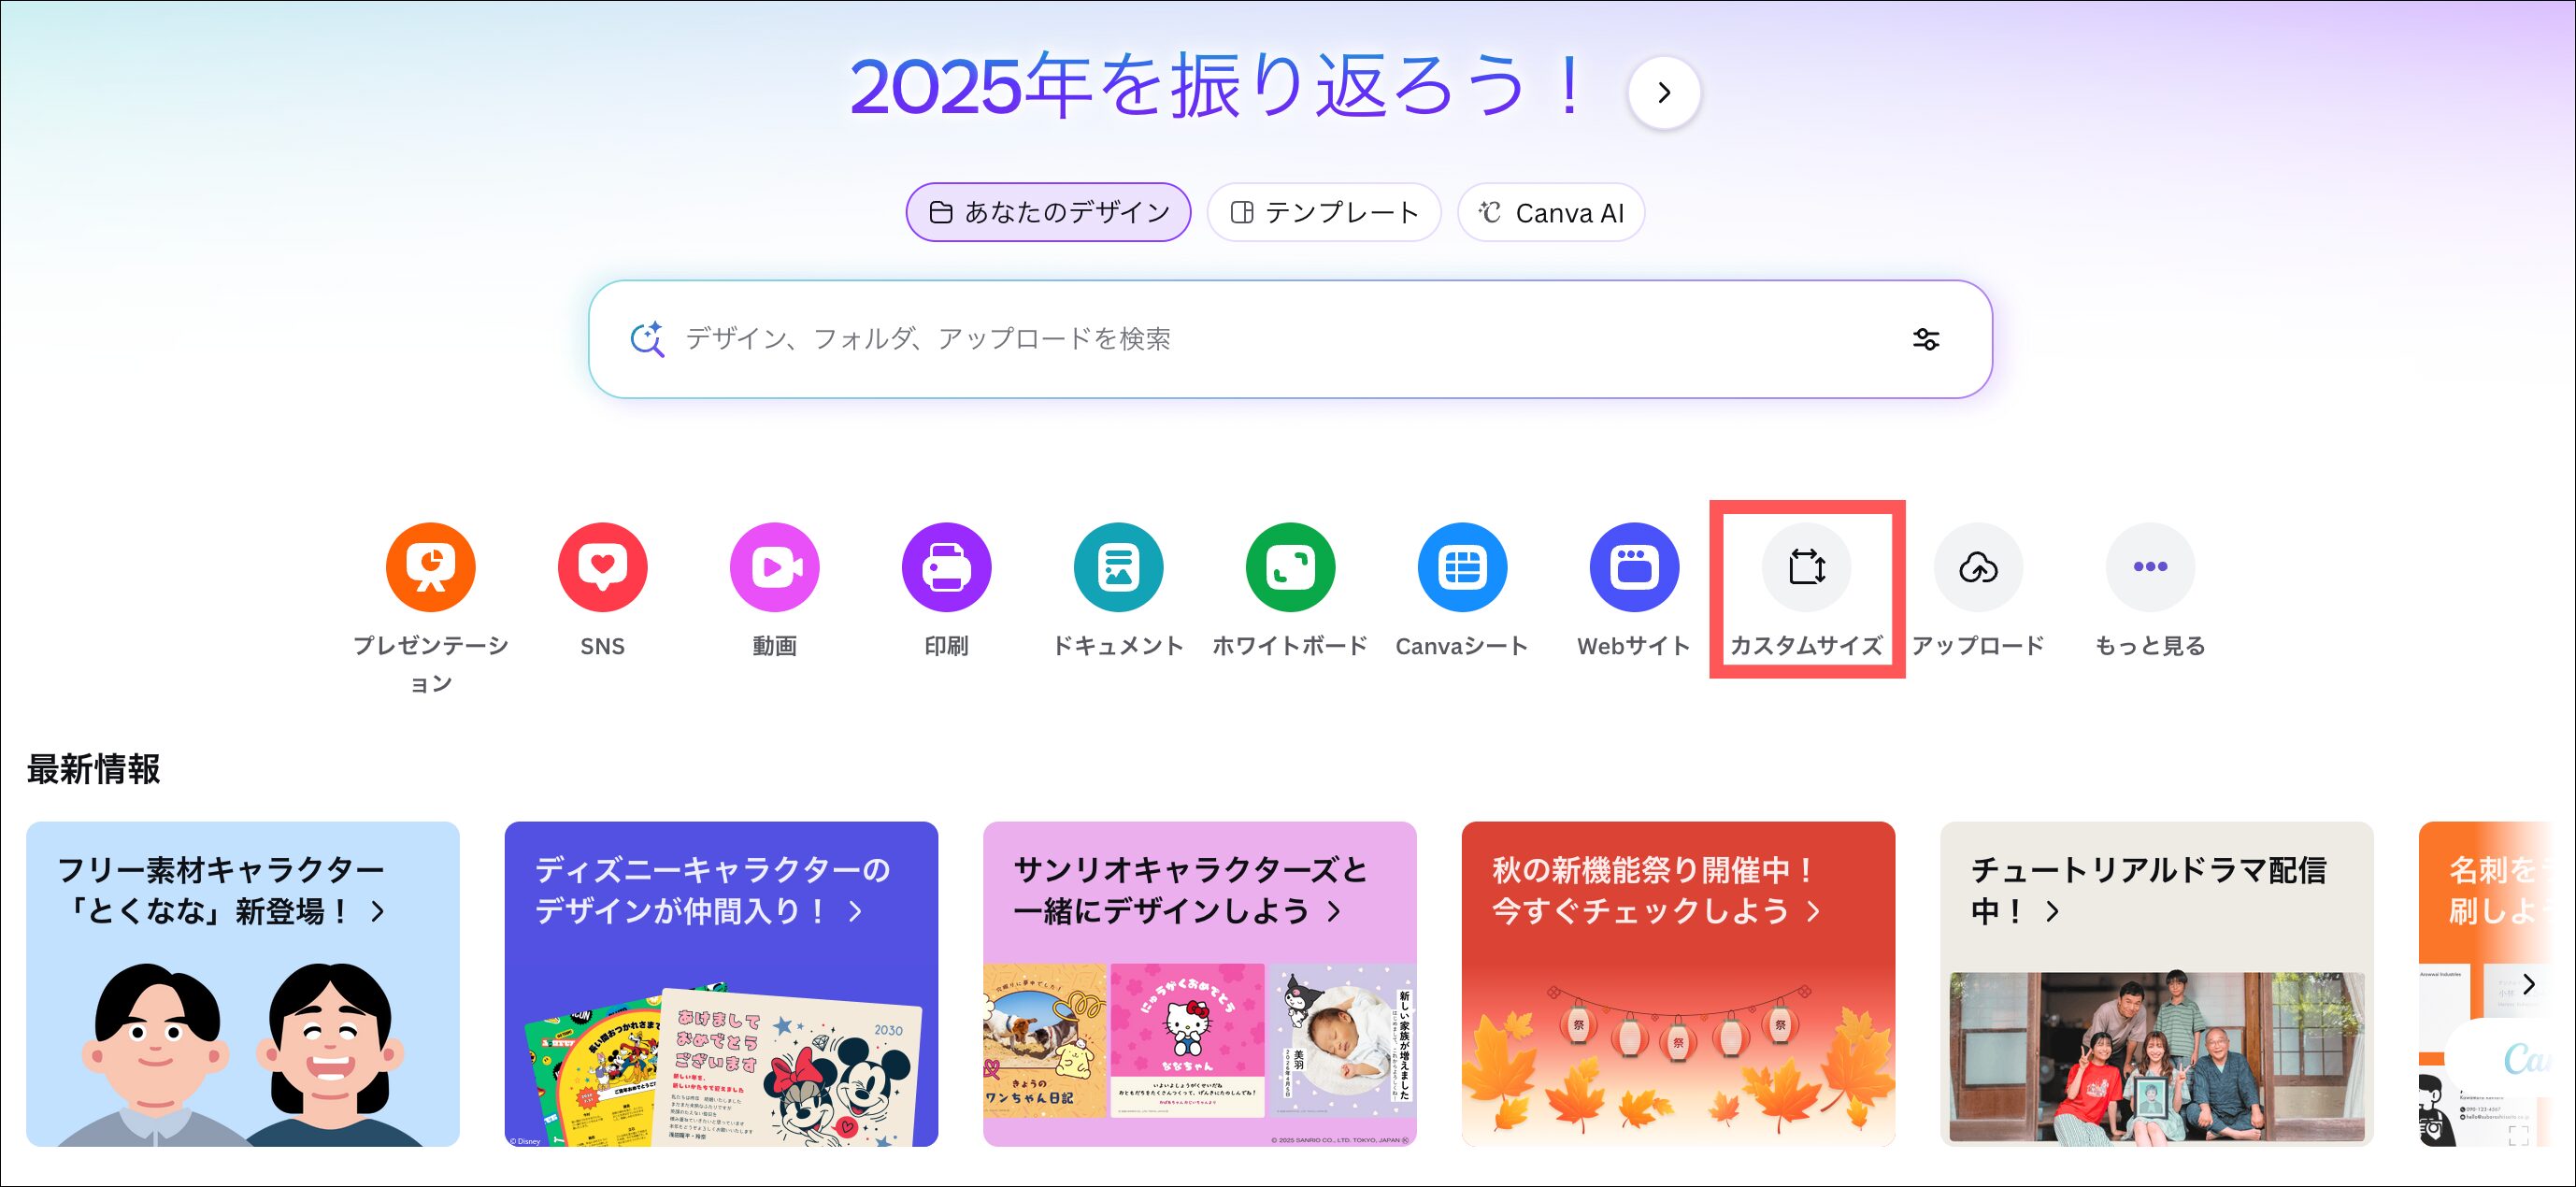Select the 動画 video icon

click(x=774, y=567)
